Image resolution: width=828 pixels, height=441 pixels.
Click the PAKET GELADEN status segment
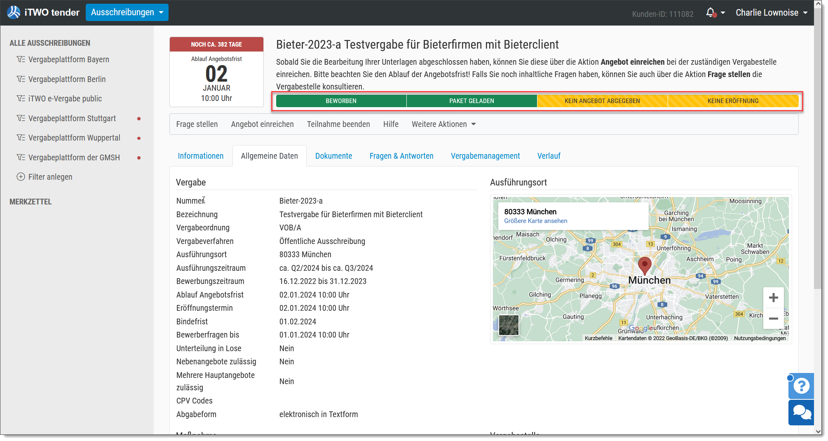click(471, 101)
